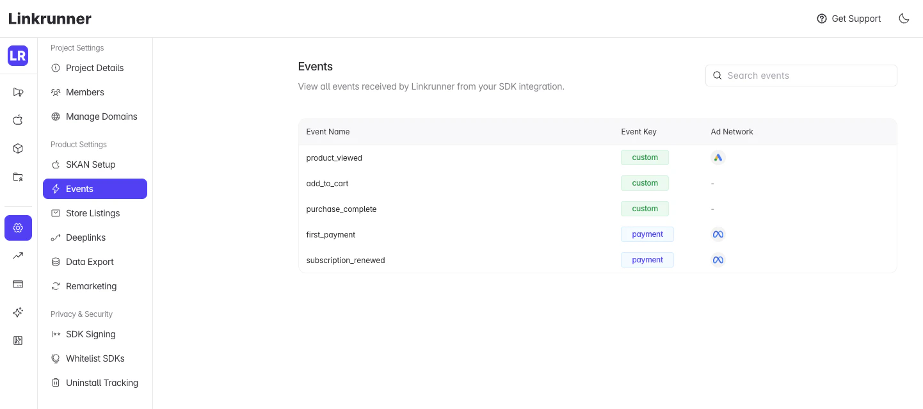Click the payment badge for first_payment
The height and width of the screenshot is (409, 923).
(647, 234)
